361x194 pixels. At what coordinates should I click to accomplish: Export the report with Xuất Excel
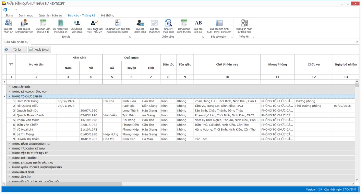pyautogui.click(x=39, y=50)
